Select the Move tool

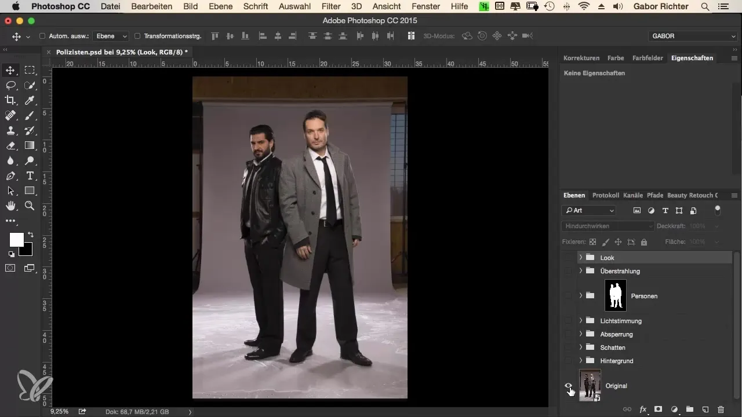pyautogui.click(x=10, y=71)
